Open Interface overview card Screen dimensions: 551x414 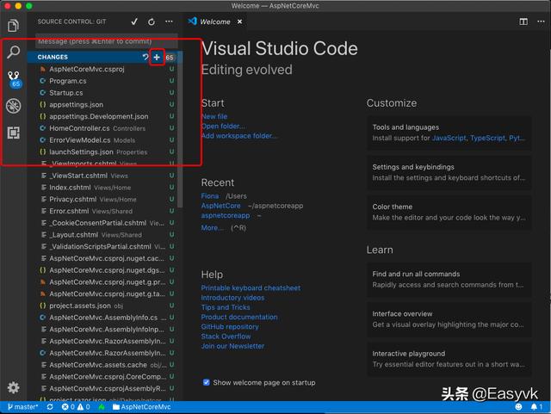449,319
